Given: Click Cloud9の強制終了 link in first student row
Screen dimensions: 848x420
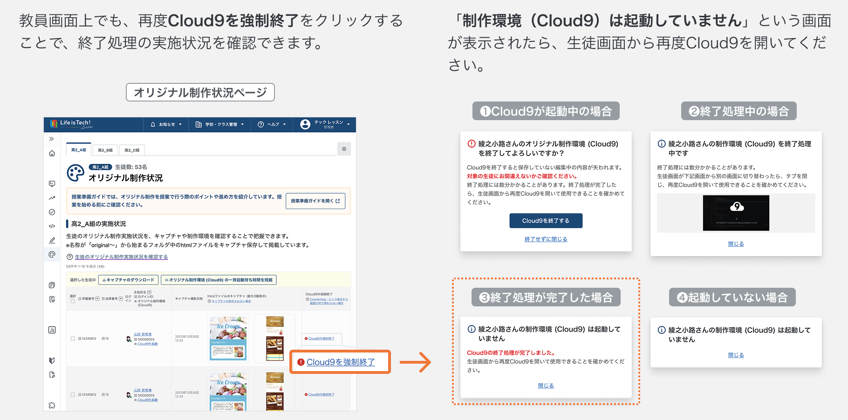Looking at the screenshot, I should pos(321,339).
